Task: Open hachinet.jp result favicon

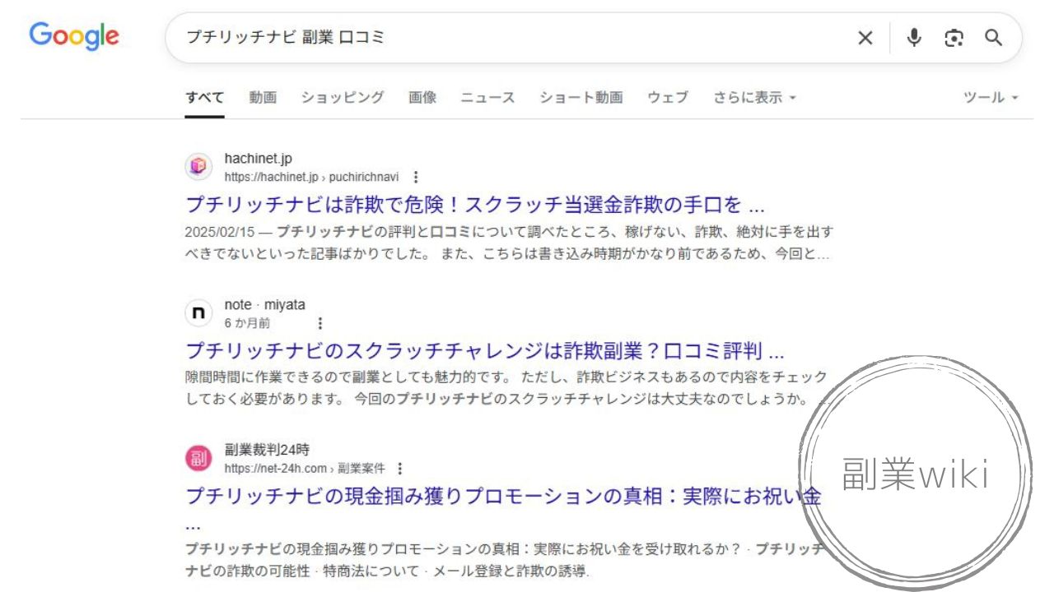Action: coord(198,167)
